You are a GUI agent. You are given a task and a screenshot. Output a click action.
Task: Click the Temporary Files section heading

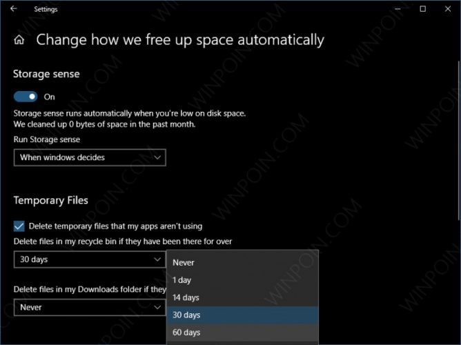click(50, 201)
